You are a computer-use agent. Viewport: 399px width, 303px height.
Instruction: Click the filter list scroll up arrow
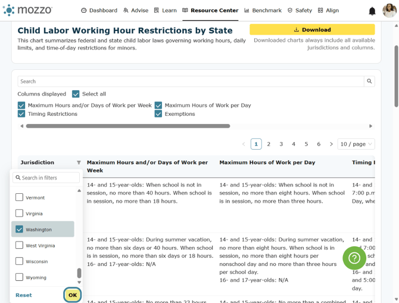click(79, 191)
